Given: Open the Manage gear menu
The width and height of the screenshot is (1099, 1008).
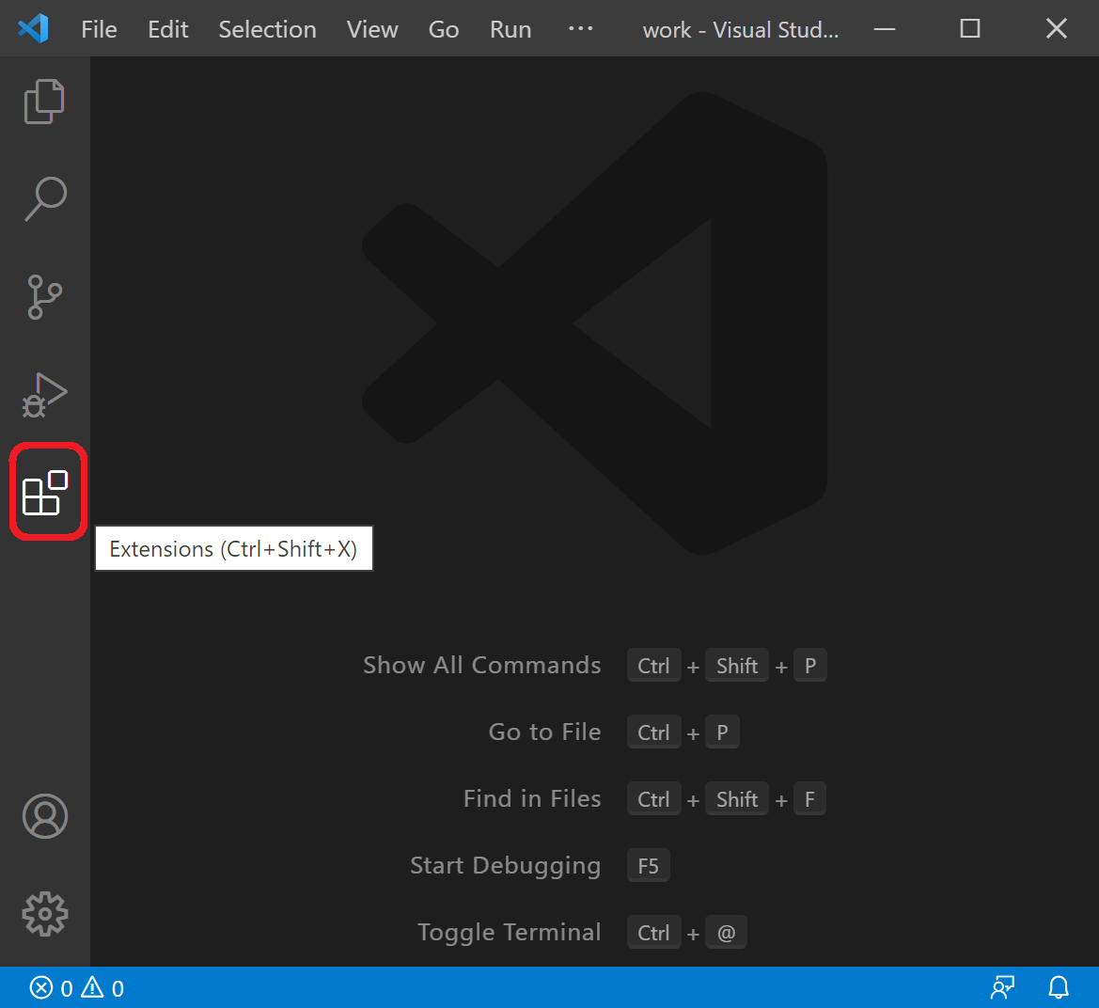Looking at the screenshot, I should (45, 913).
